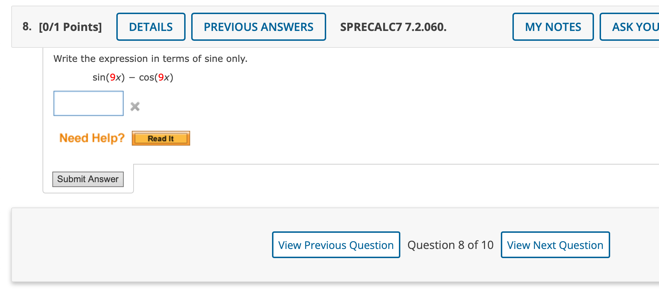Click the problem instruction text
Image resolution: width=659 pixels, height=301 pixels.
150,59
